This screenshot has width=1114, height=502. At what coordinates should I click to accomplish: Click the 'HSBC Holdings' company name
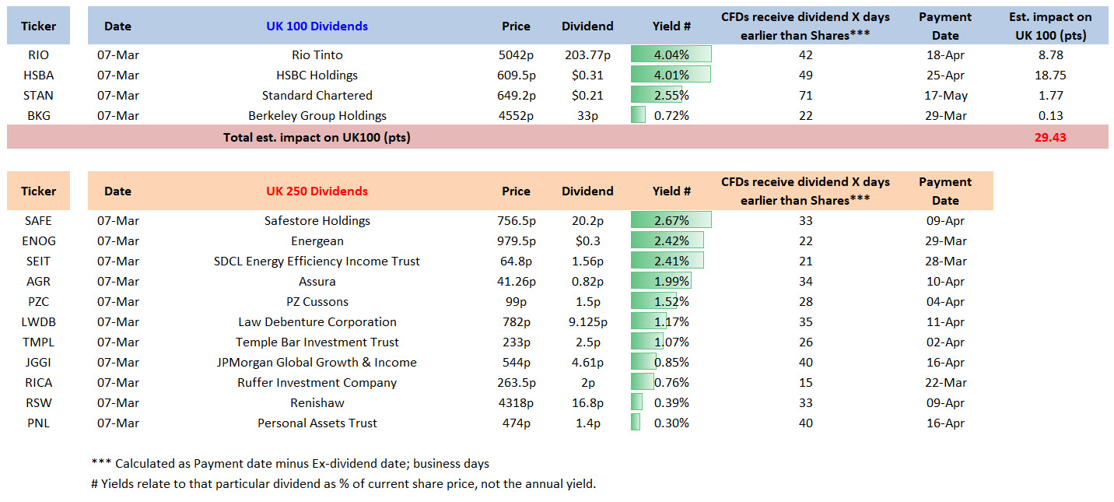317,75
